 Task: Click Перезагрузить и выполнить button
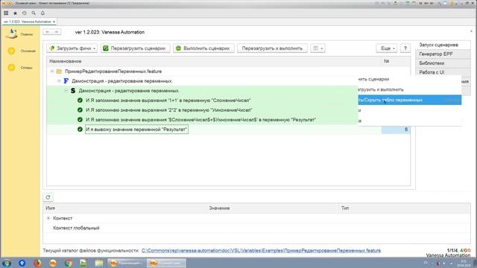click(272, 48)
